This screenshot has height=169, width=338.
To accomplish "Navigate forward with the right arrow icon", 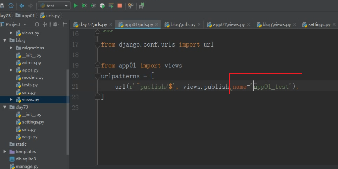I will (x=31, y=6).
